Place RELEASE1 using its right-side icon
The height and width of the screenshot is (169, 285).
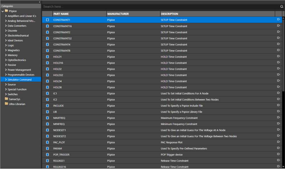click(x=278, y=160)
